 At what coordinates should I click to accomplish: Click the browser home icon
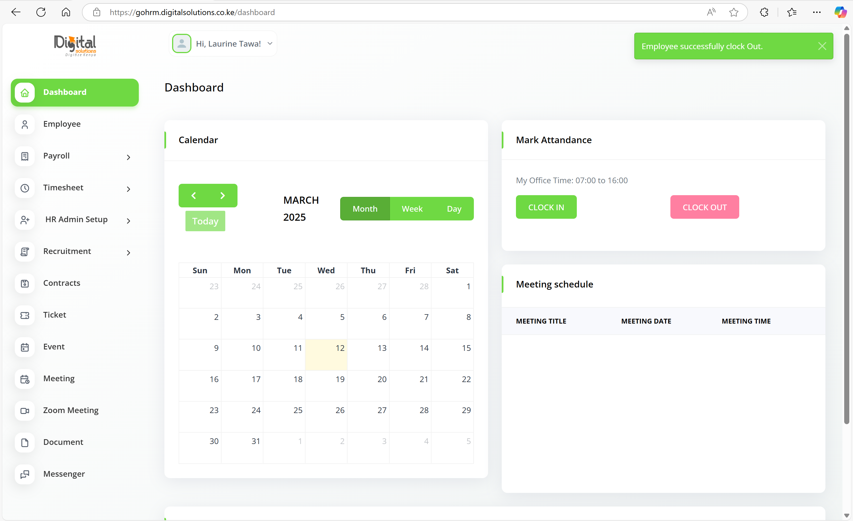tap(66, 12)
